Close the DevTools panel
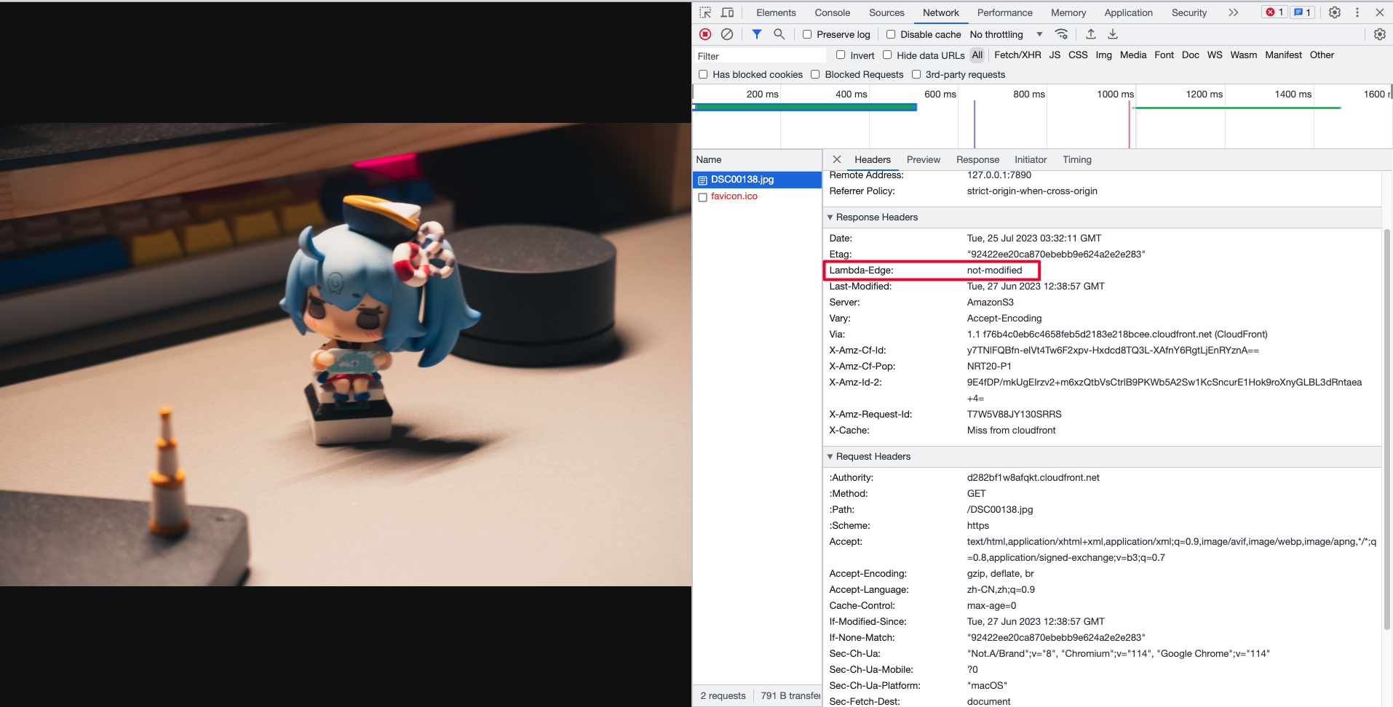This screenshot has width=1393, height=707. pos(1379,12)
